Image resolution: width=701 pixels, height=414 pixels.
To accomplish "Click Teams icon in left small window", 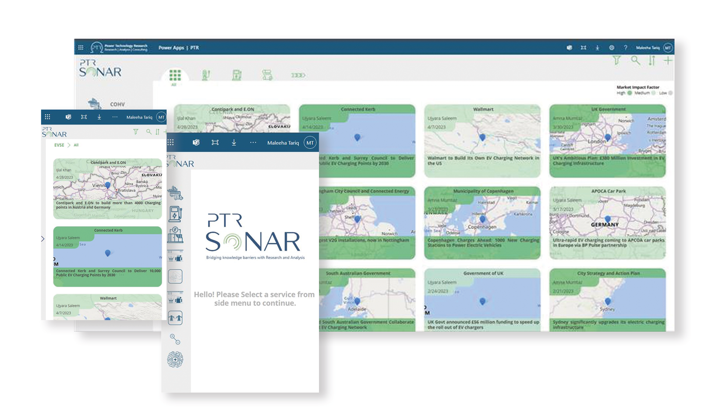I will 68,117.
